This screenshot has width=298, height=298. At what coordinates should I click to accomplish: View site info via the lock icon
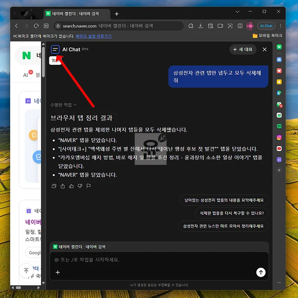click(x=58, y=26)
